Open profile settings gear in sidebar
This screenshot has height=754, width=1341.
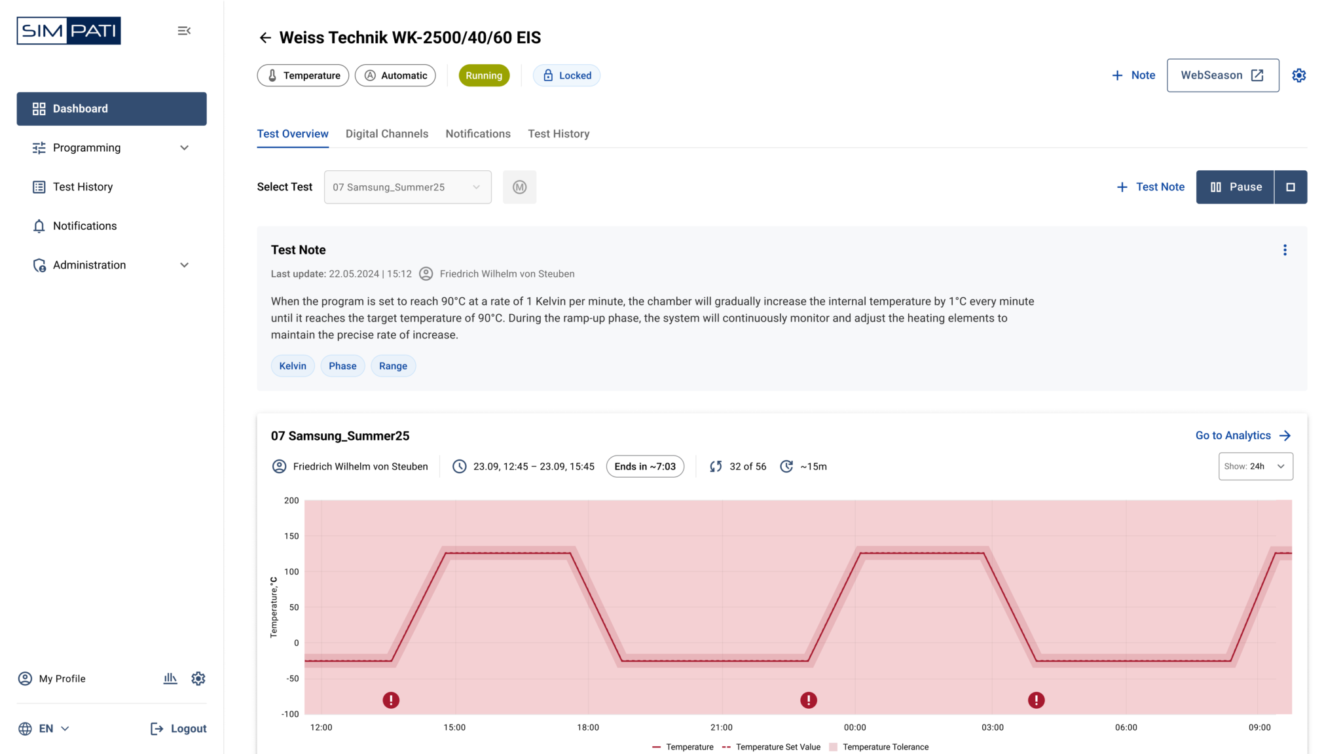(198, 679)
